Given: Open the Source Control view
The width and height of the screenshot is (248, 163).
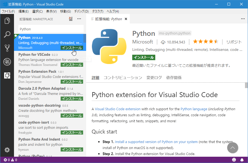Looking at the screenshot, I should (7, 48).
